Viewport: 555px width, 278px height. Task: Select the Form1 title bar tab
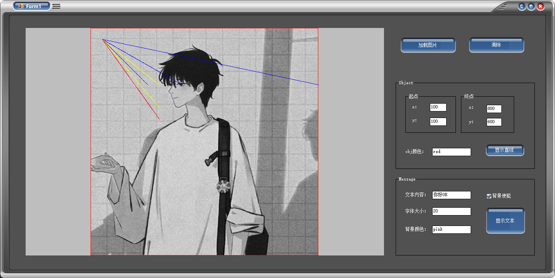[31, 6]
